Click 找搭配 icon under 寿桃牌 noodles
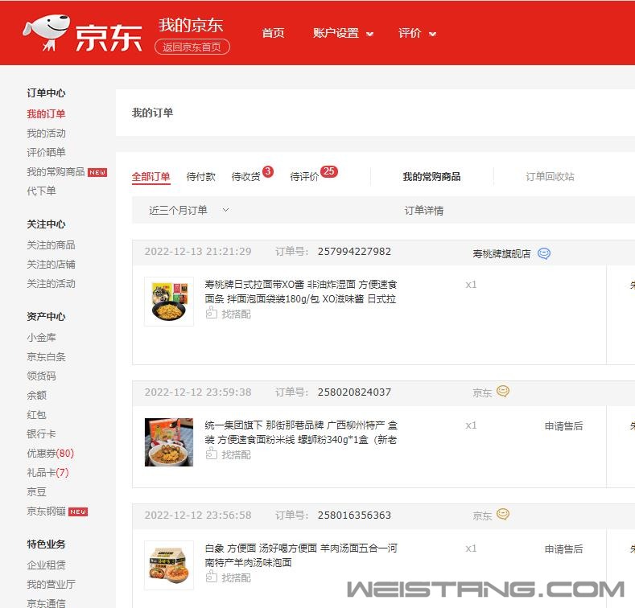This screenshot has height=608, width=635. (212, 313)
